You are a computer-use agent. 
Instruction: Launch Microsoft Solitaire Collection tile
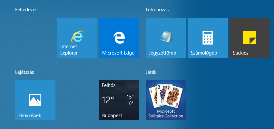tap(166, 100)
